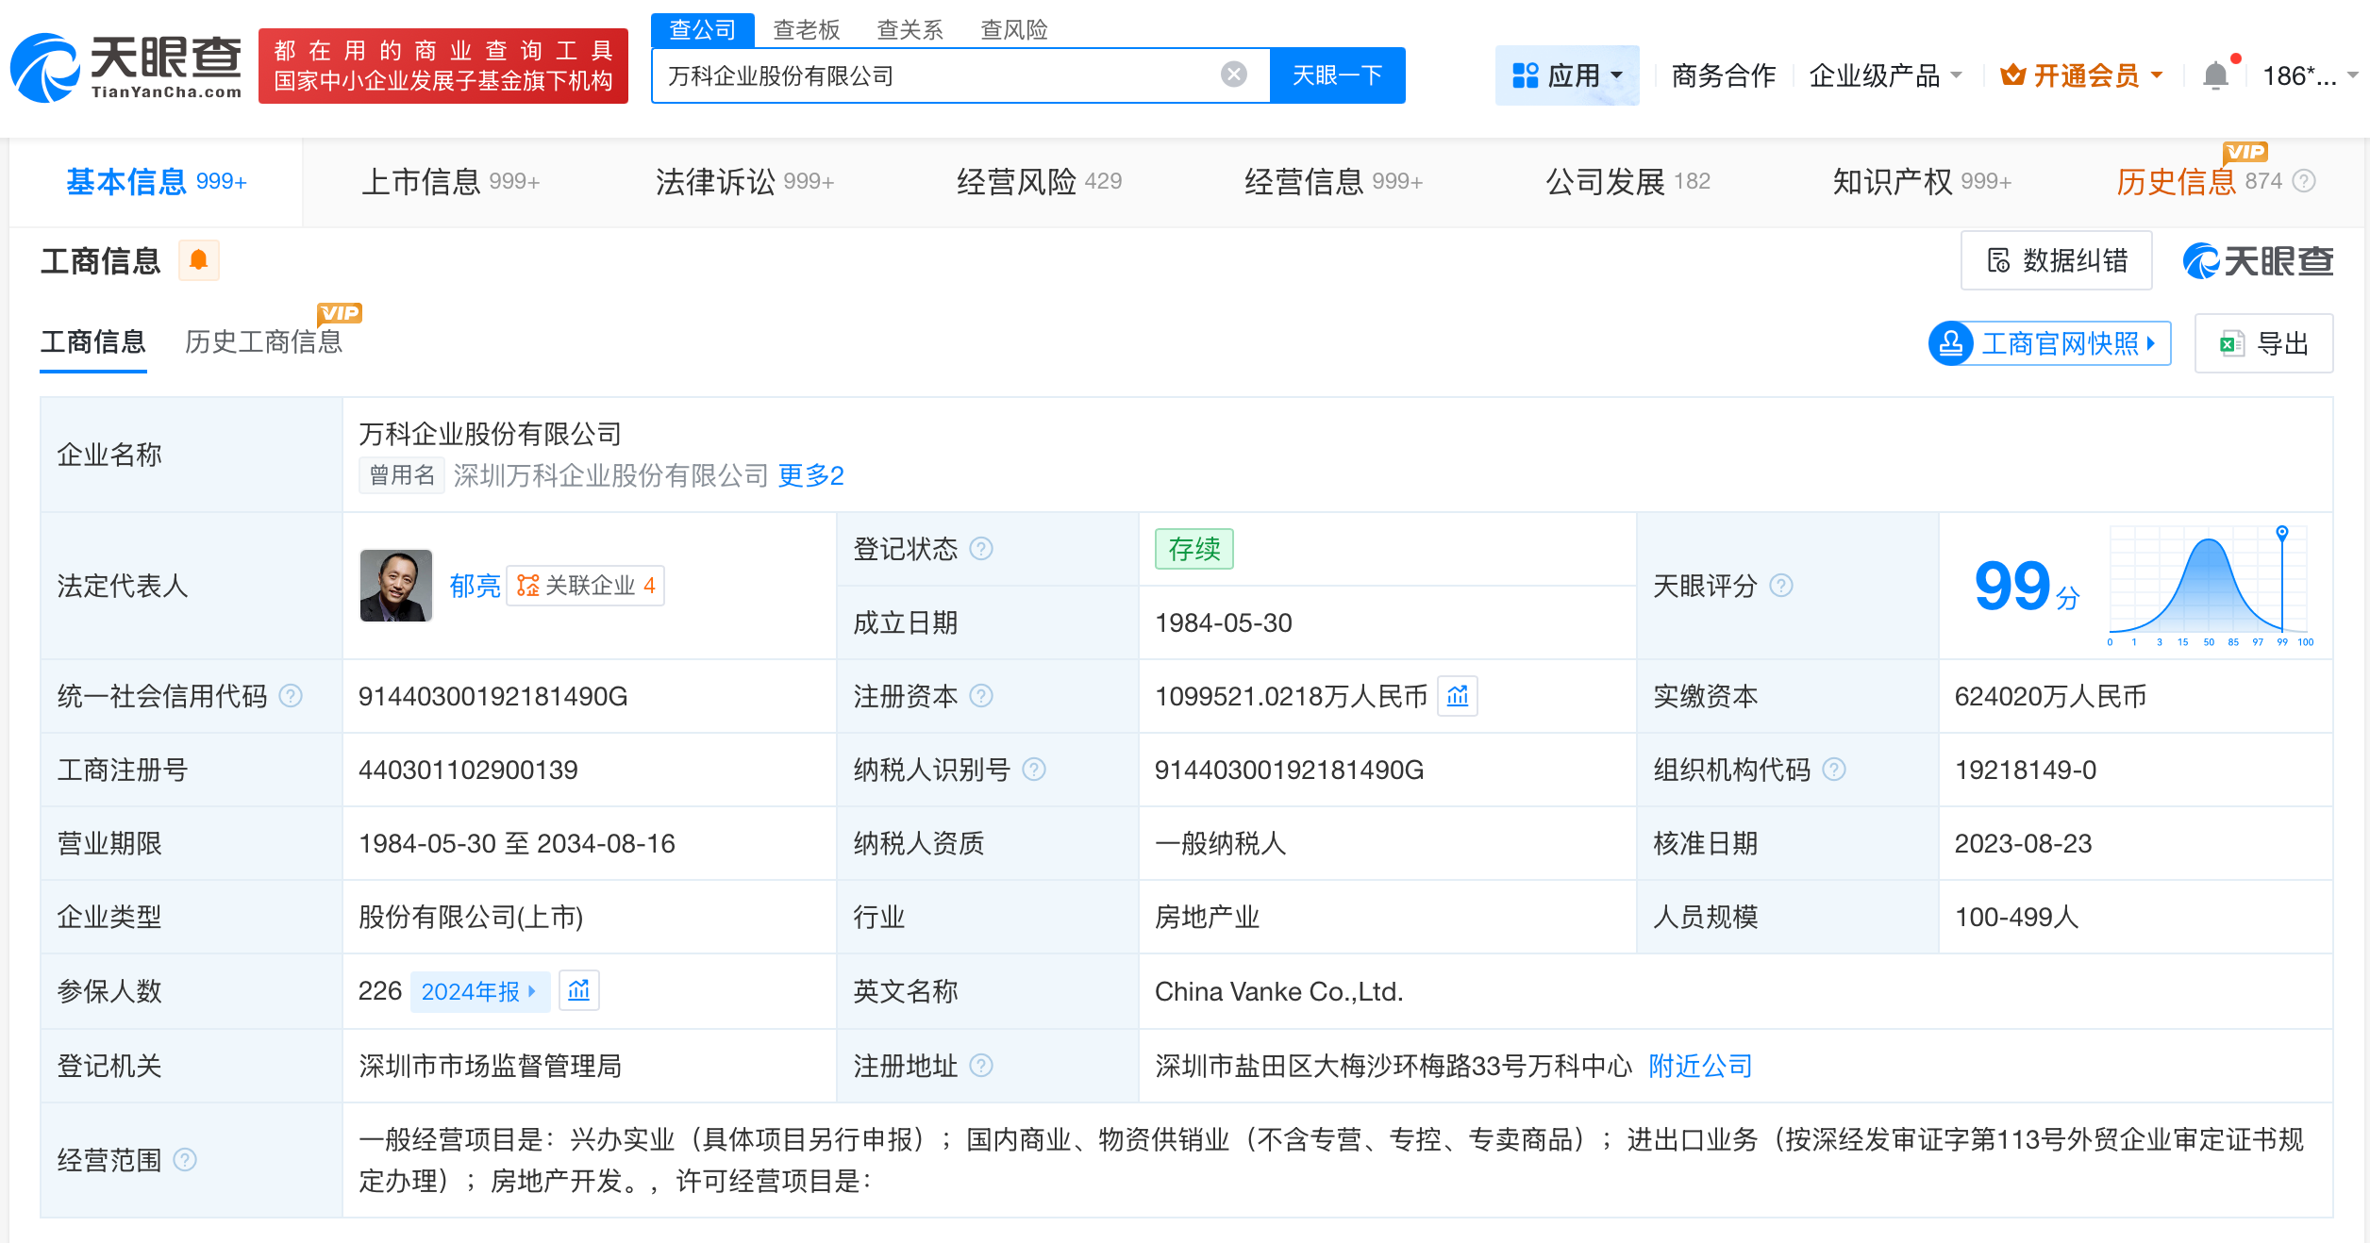Image resolution: width=2370 pixels, height=1243 pixels.
Task: Expand the 应用 dropdown
Action: point(1567,75)
